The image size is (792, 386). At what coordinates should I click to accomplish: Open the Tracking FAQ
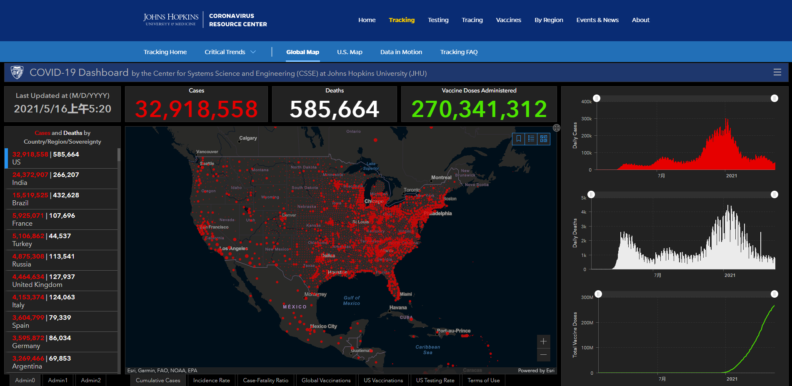(x=459, y=52)
